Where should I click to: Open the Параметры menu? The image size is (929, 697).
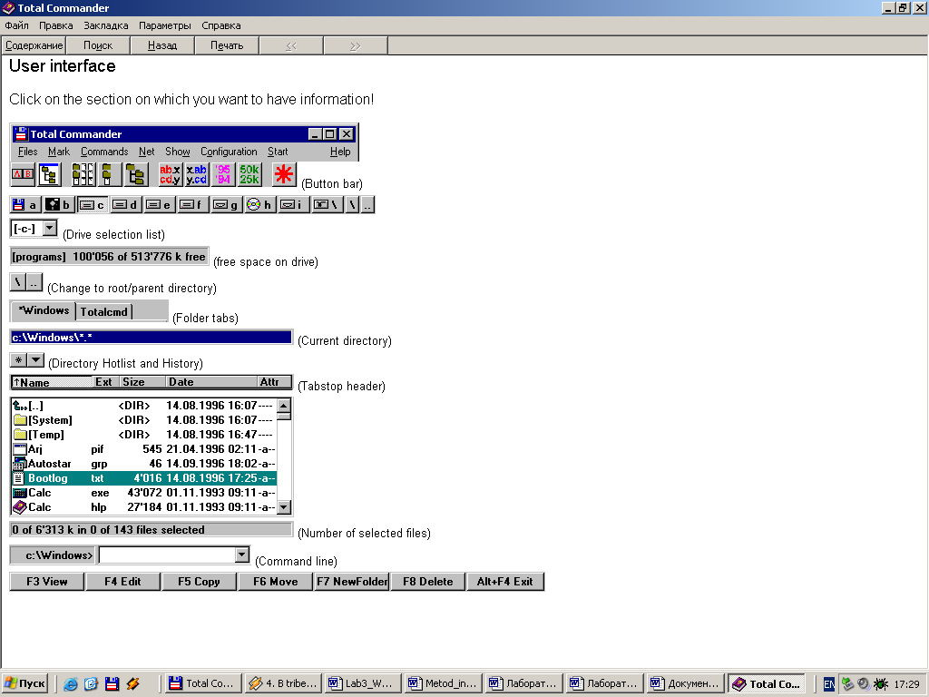[165, 25]
